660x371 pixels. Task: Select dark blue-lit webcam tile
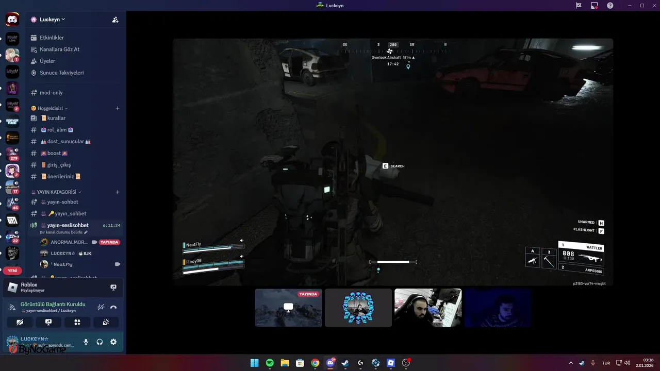coord(497,308)
